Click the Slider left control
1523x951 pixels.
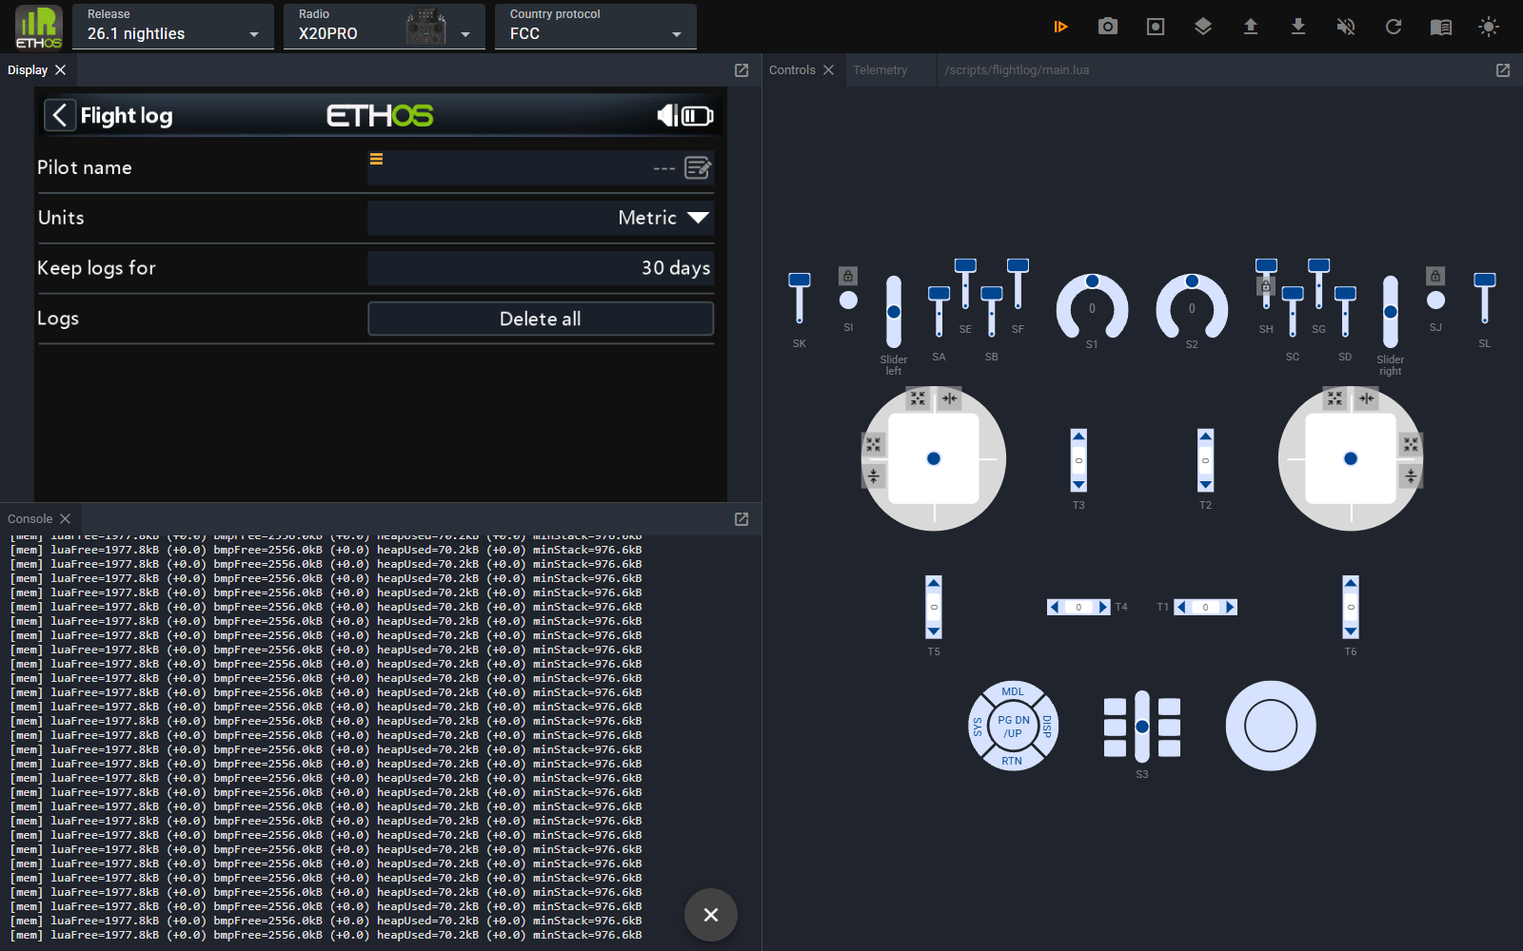pyautogui.click(x=894, y=312)
